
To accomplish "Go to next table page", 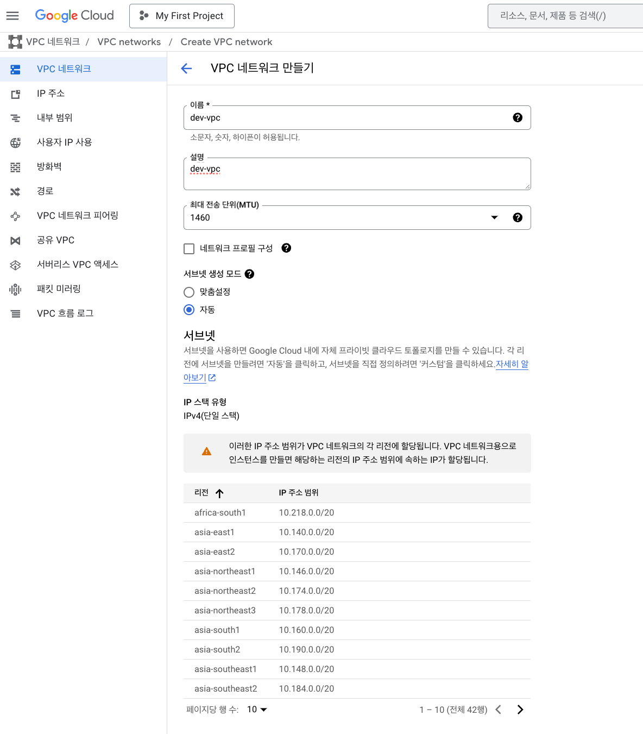I will 520,710.
